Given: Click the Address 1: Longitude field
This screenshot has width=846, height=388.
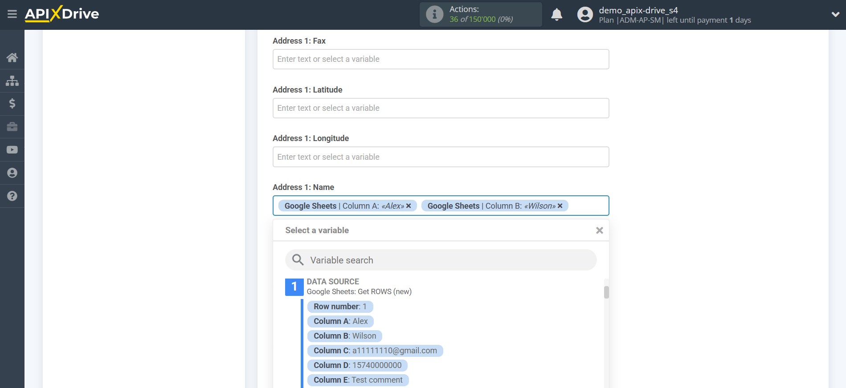Looking at the screenshot, I should coord(441,157).
